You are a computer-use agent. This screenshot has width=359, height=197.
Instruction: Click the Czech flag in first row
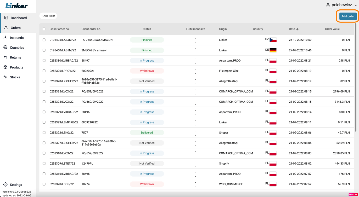point(273,40)
